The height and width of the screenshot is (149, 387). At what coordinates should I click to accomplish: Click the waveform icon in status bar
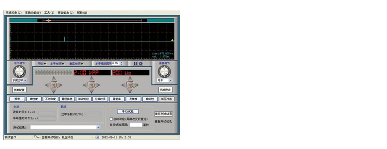coord(36,137)
